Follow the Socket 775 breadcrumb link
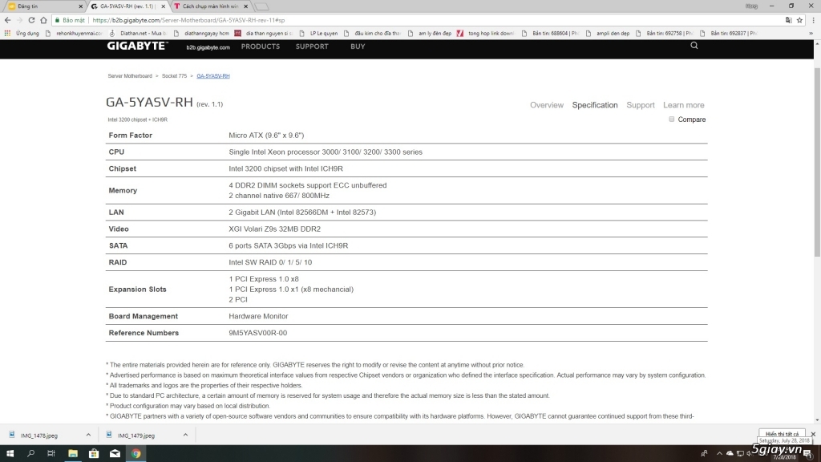This screenshot has height=462, width=821. point(174,75)
